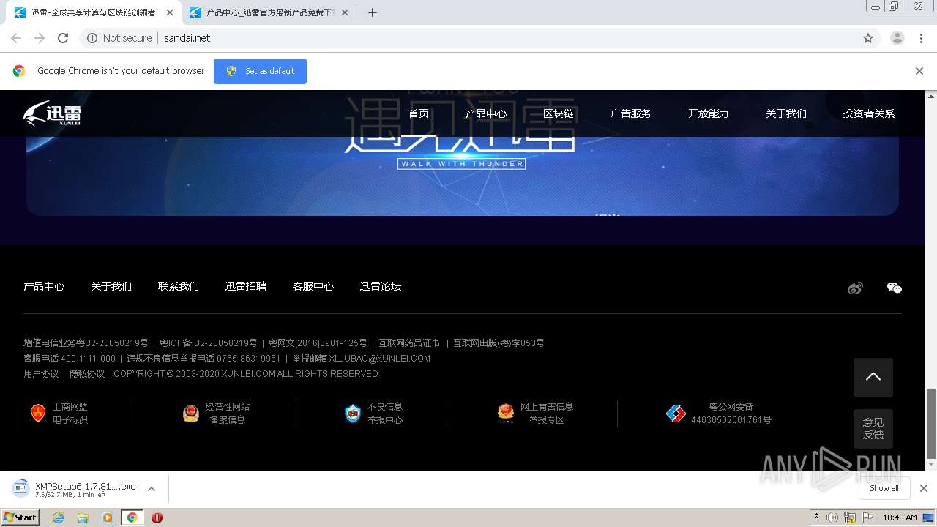This screenshot has width=937, height=527.
Task: Open Internet Explorer from the taskbar
Action: click(58, 517)
